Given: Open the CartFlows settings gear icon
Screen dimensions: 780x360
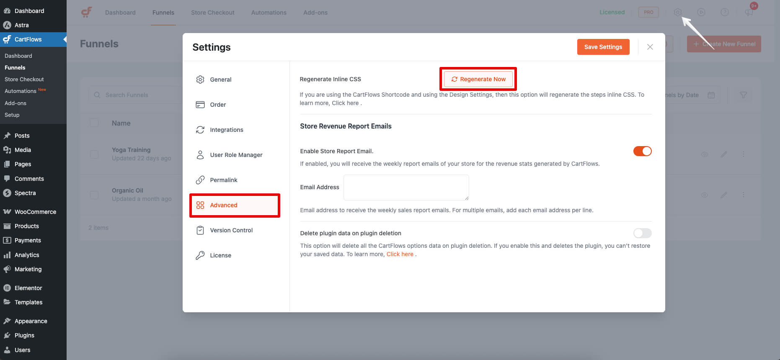Looking at the screenshot, I should click(678, 12).
